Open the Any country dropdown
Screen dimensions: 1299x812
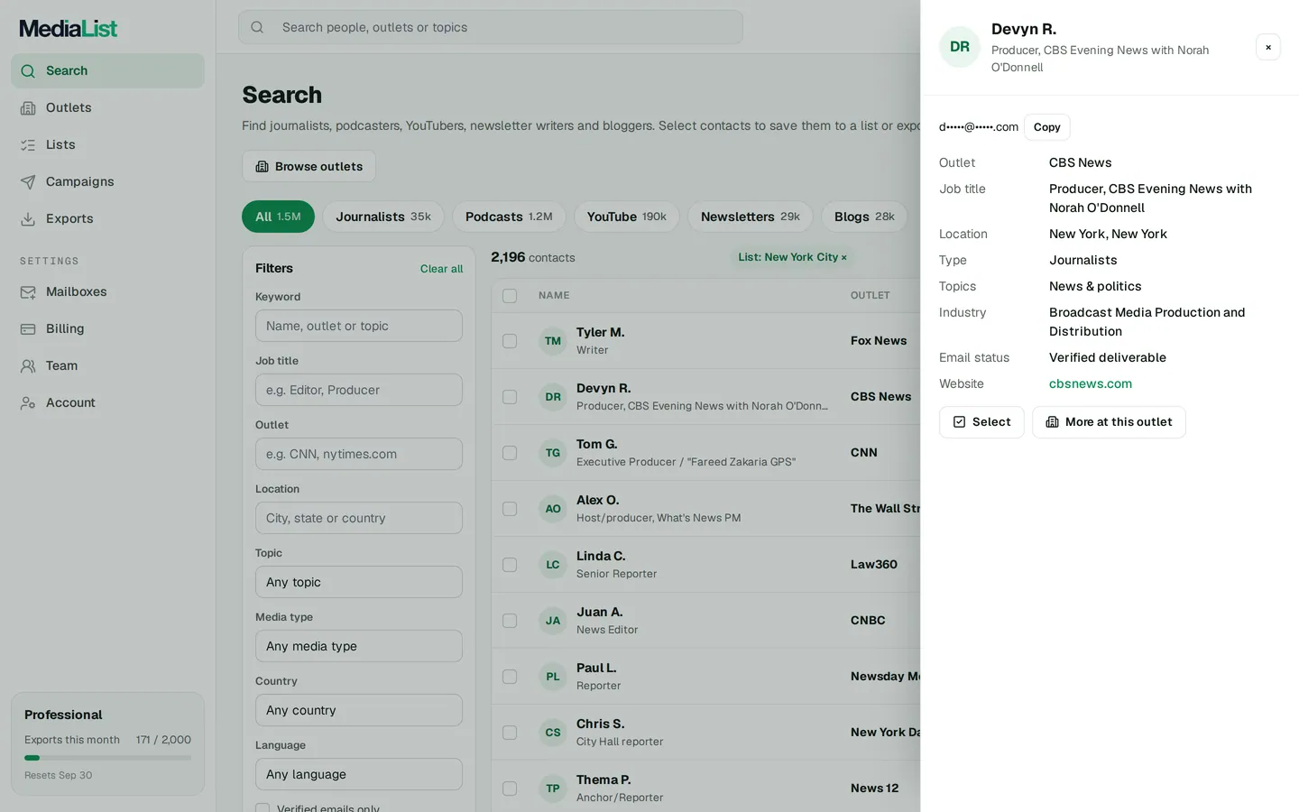coord(359,710)
